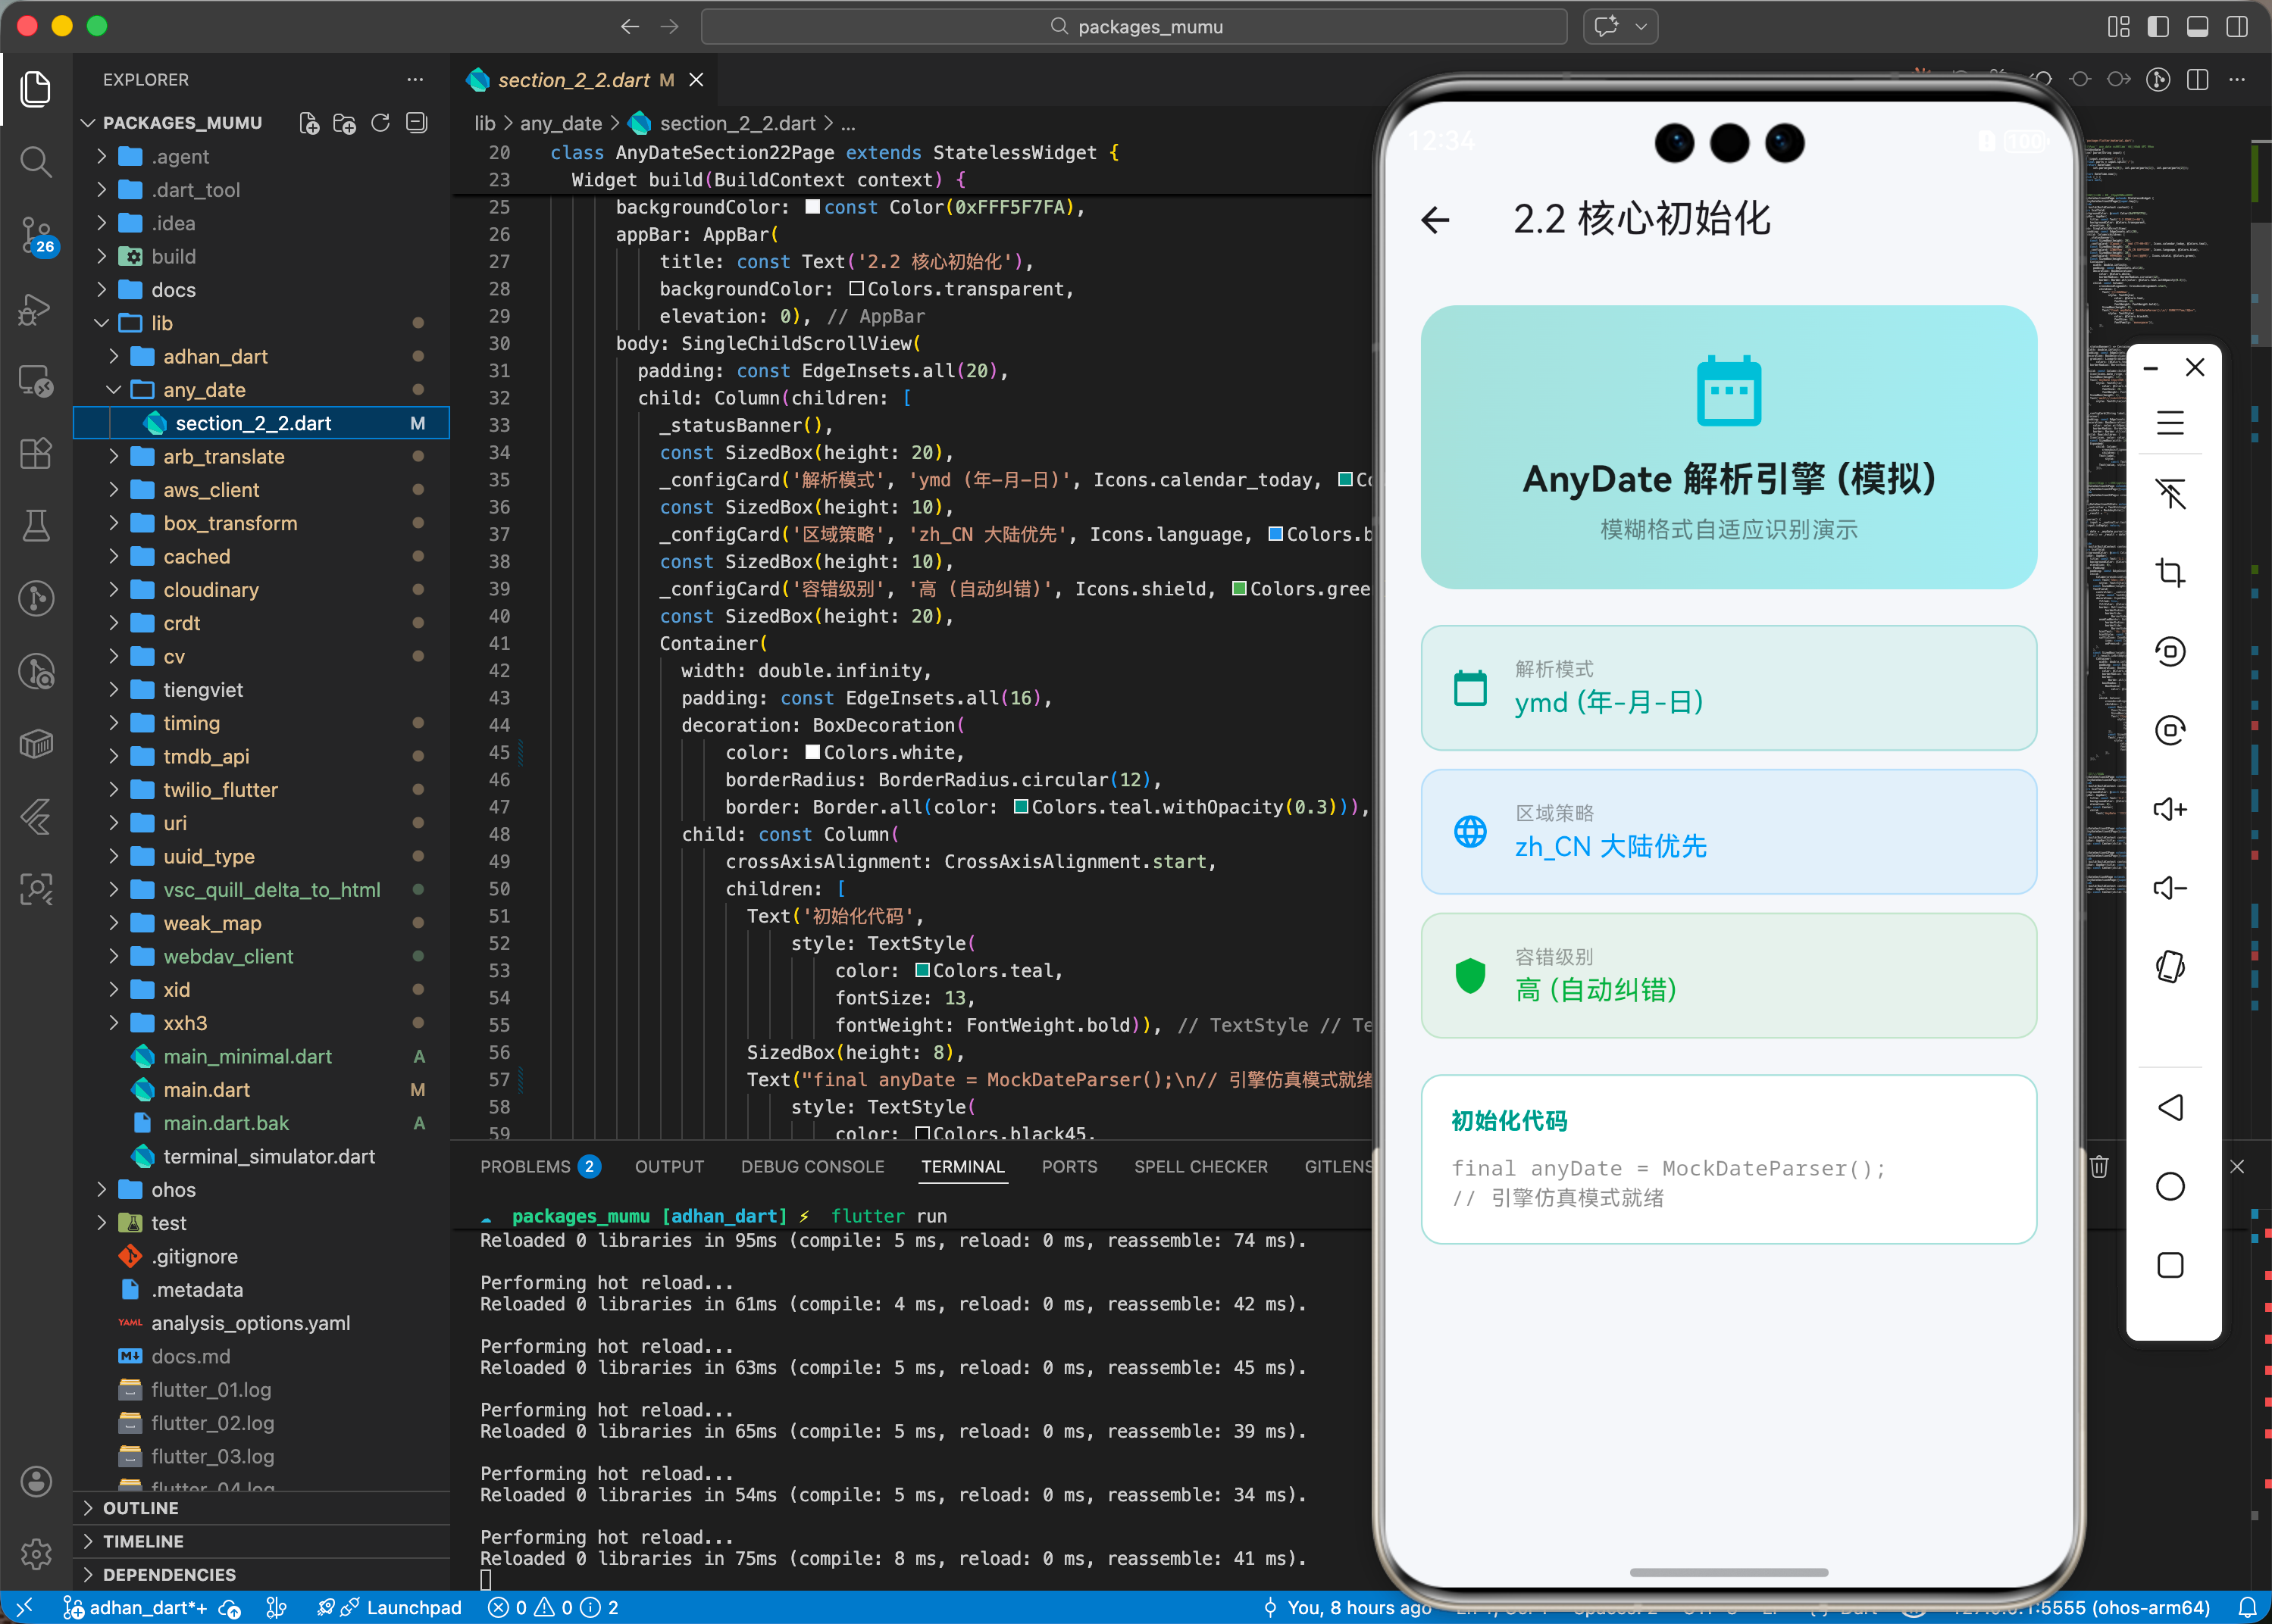2272x1624 pixels.
Task: Refresh the Explorer file tree
Action: (380, 123)
